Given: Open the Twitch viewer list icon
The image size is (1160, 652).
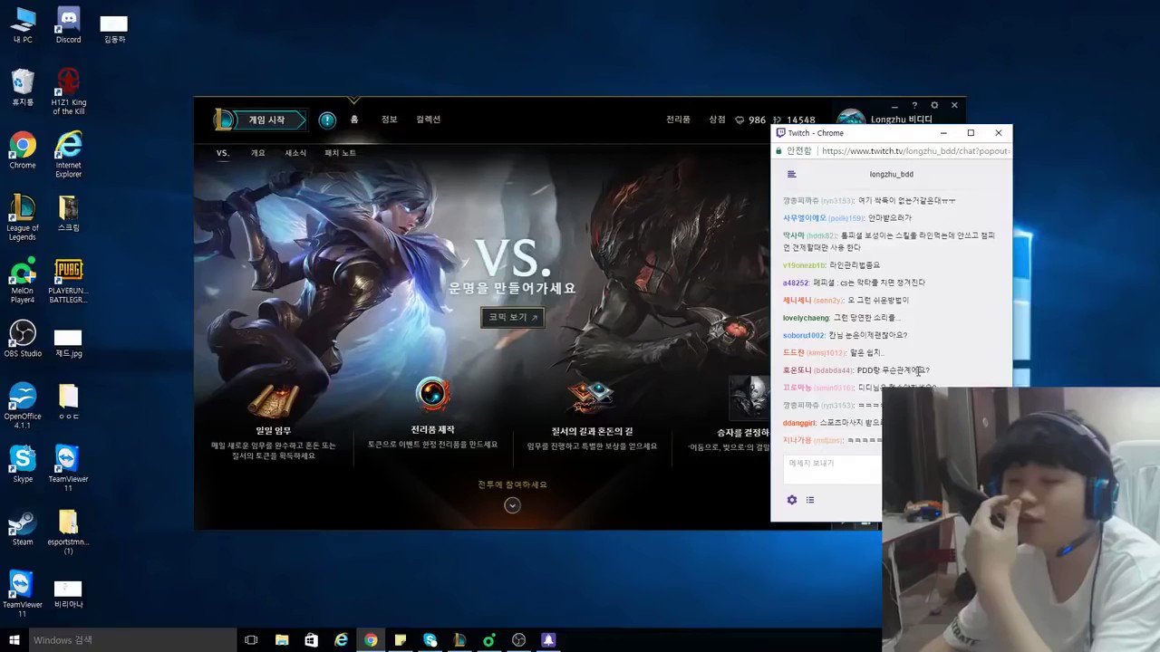Looking at the screenshot, I should tap(810, 500).
